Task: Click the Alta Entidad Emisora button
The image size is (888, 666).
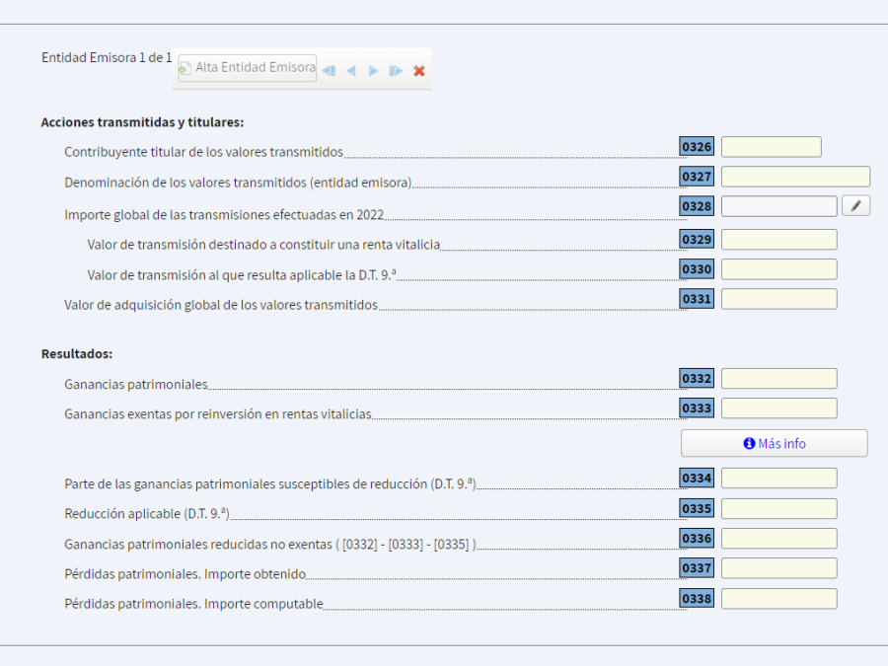Action: (x=247, y=68)
